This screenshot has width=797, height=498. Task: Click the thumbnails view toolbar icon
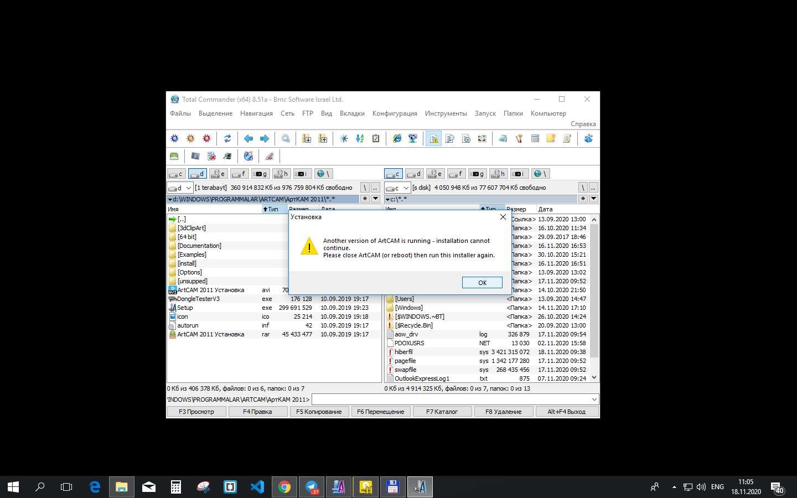pyautogui.click(x=482, y=138)
